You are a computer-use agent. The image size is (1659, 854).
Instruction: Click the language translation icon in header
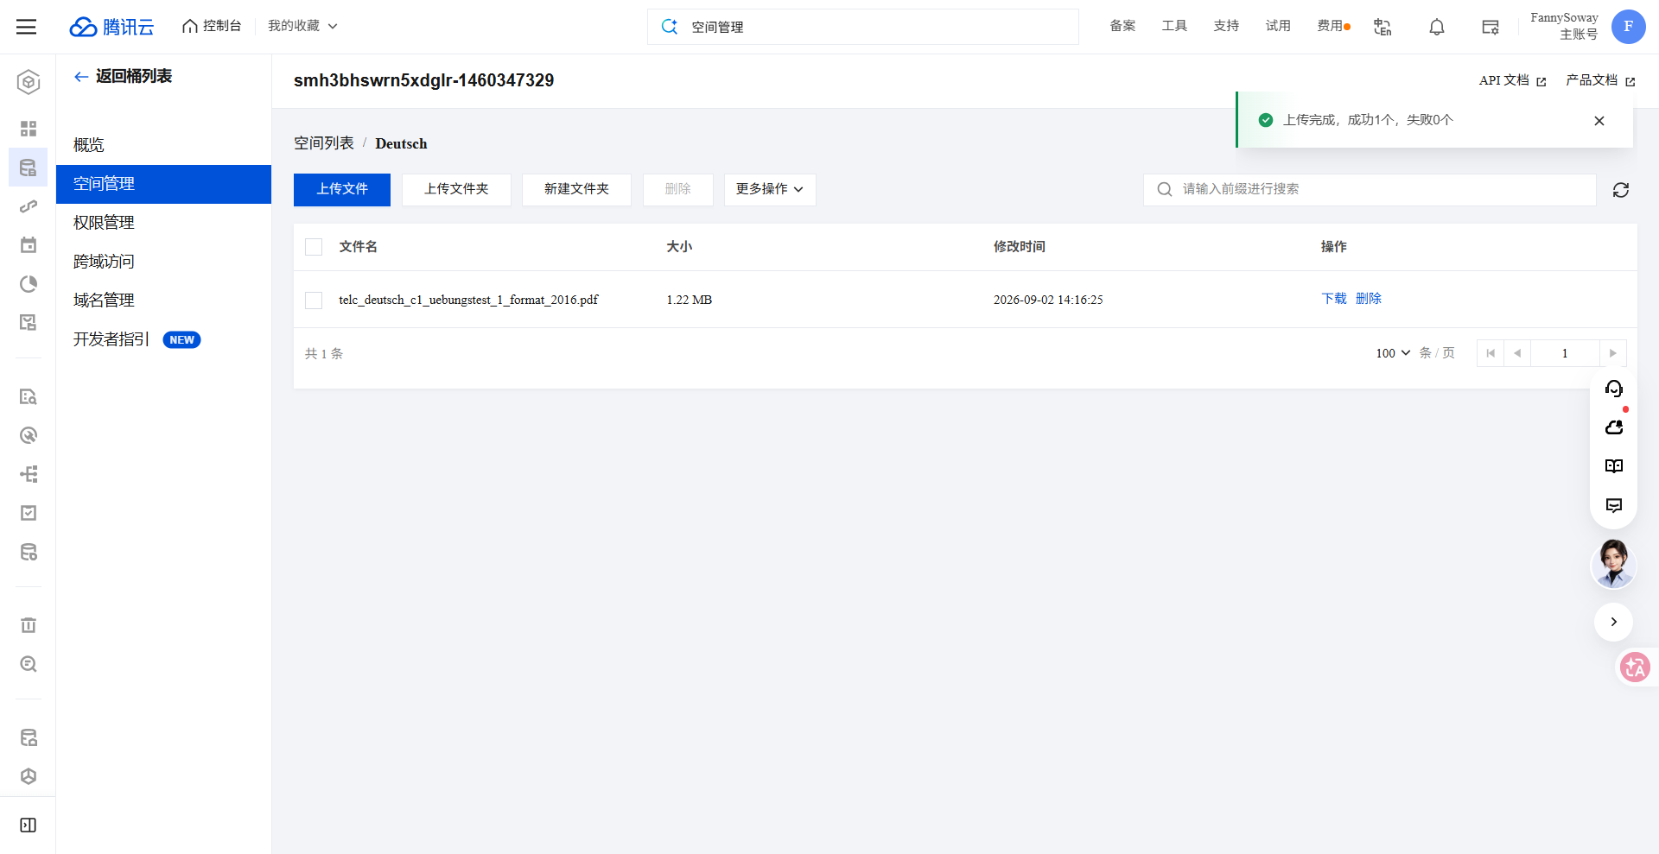pyautogui.click(x=1382, y=27)
